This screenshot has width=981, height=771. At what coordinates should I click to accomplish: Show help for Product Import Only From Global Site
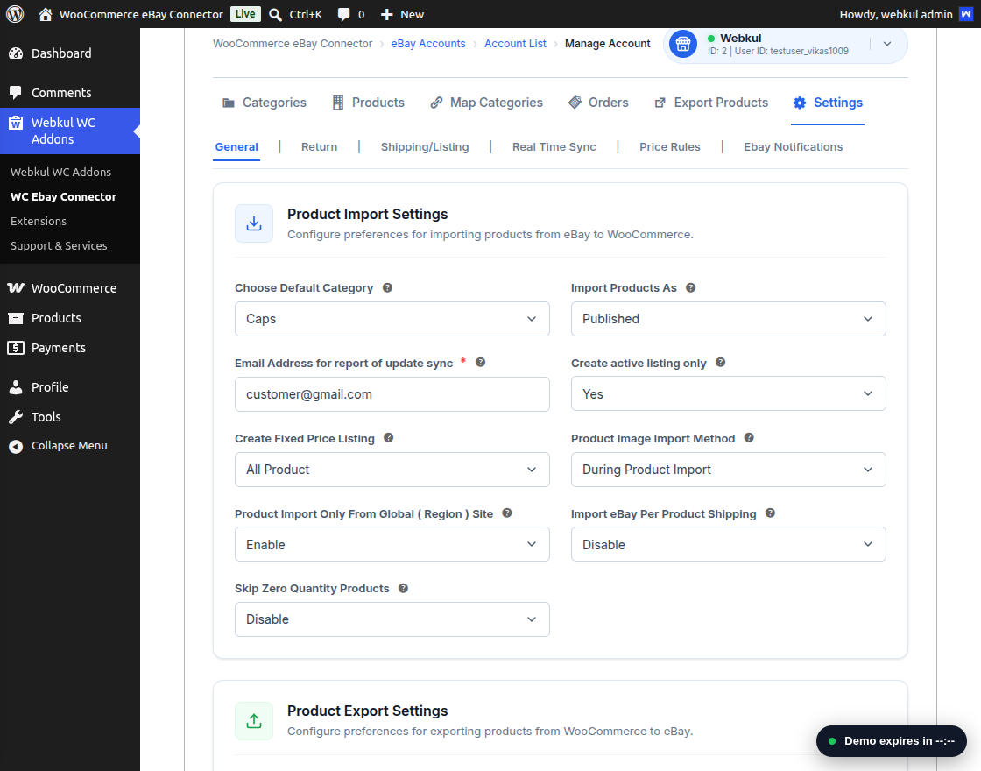[507, 513]
